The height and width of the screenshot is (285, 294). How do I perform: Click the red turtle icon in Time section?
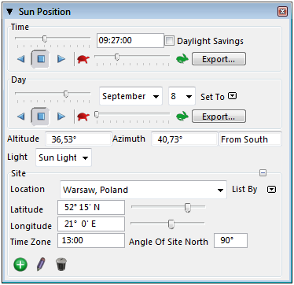(x=83, y=59)
